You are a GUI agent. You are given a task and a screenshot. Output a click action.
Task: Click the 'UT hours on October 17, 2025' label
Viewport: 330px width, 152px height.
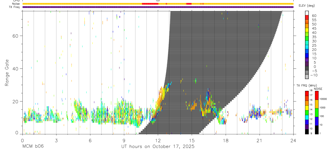(157, 147)
